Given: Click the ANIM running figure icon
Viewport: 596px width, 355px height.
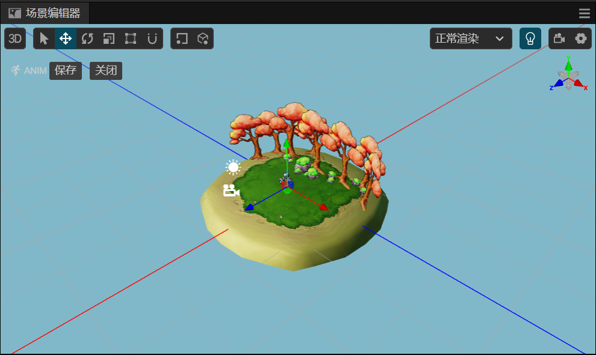Looking at the screenshot, I should click(15, 70).
